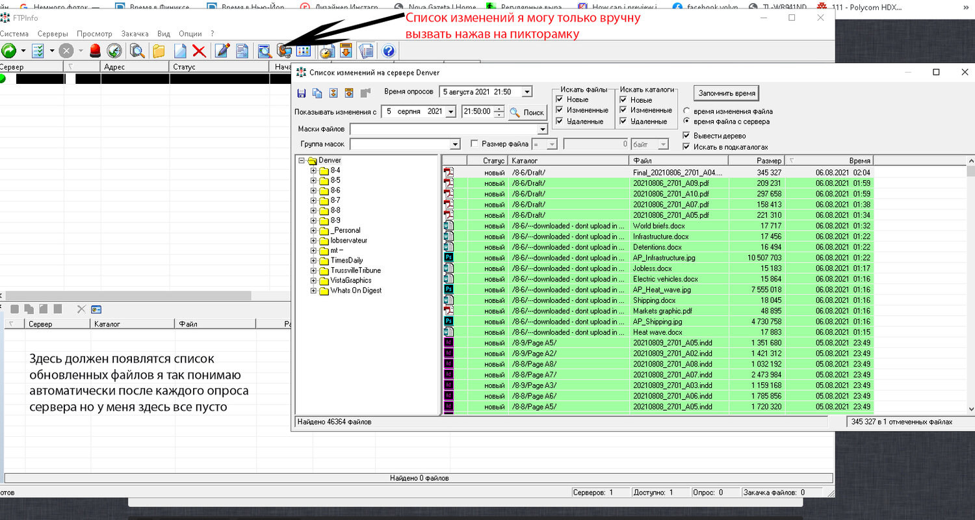This screenshot has height=520, width=975.
Task: Open the "Время опросов" dropdown
Action: [526, 92]
